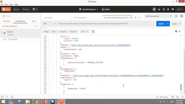Search within the response body
Screen dimensions: 185x104
point(180,31)
